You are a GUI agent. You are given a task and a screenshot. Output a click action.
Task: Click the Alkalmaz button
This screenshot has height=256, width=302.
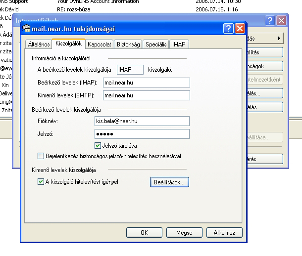click(224, 232)
